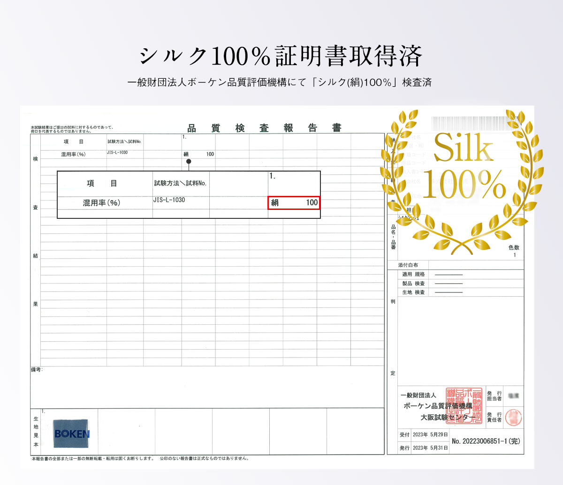
Task: Click 絹 100 inside the red-bordered cell
Action: pos(294,202)
